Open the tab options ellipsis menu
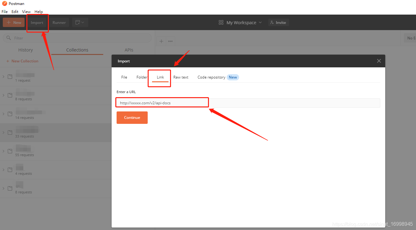 point(170,41)
